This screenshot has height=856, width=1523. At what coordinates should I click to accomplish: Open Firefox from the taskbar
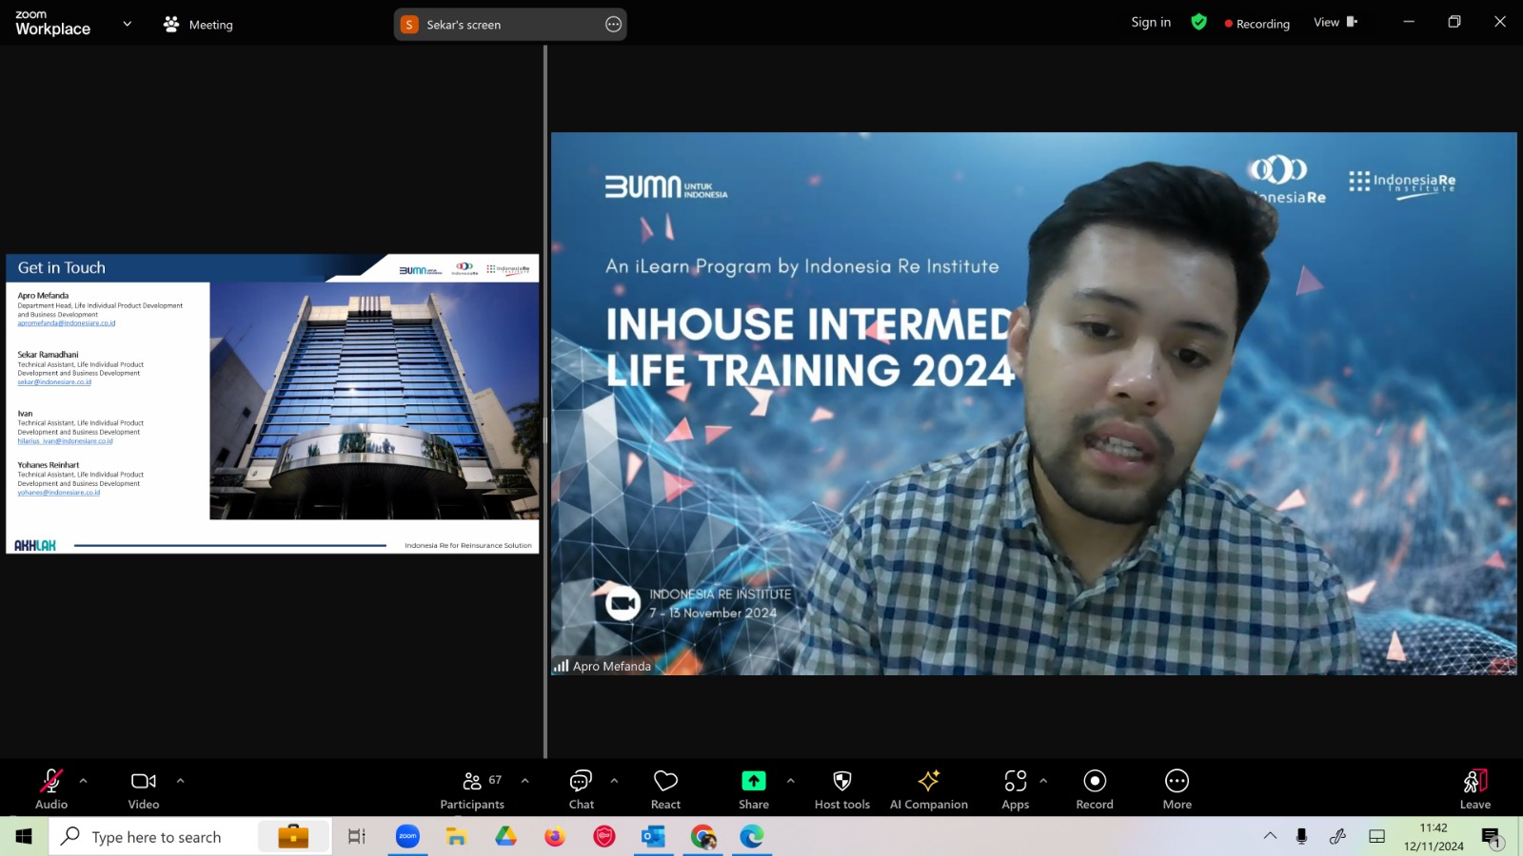point(555,837)
